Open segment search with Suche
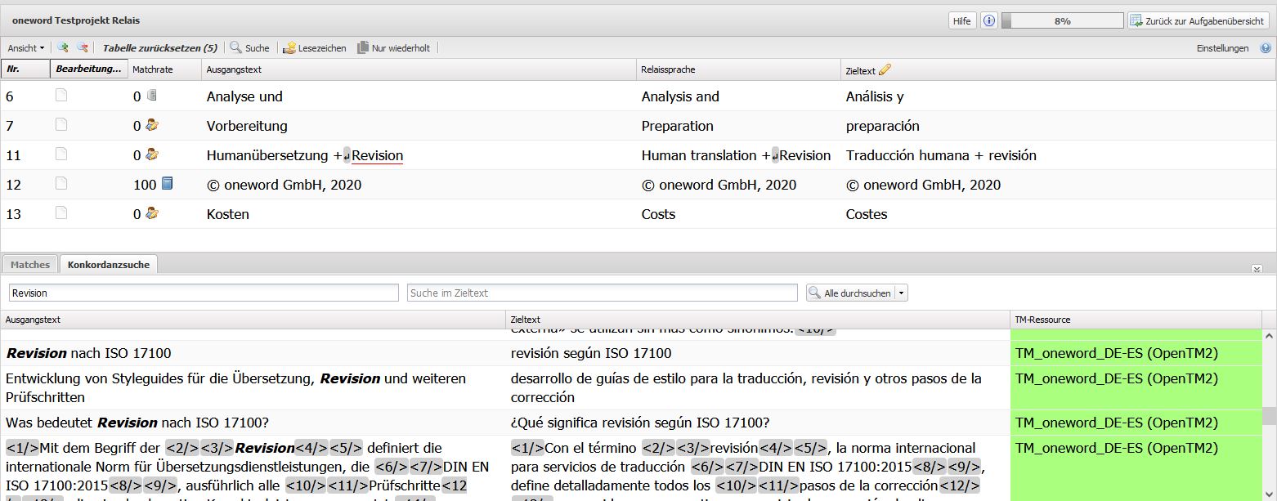 point(249,48)
